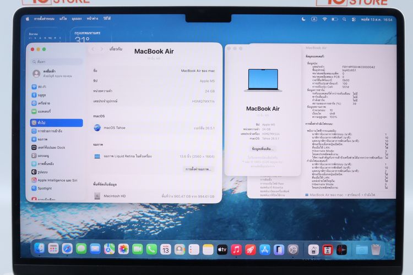Select Bluetooth (บลูทูธ) in the sidebar

click(56, 95)
